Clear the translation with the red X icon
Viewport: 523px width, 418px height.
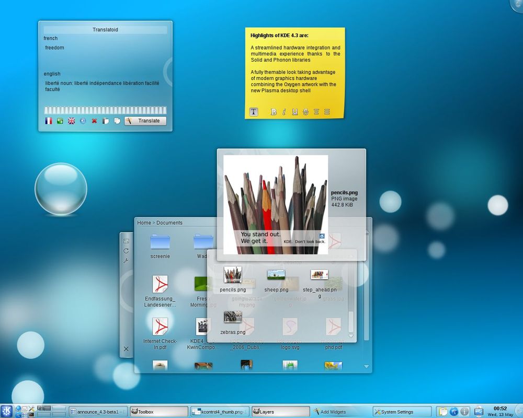click(x=95, y=121)
